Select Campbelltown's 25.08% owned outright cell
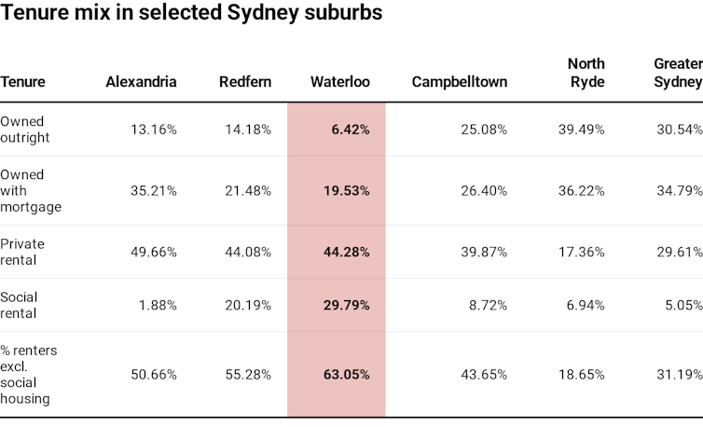This screenshot has width=703, height=427. 484,130
